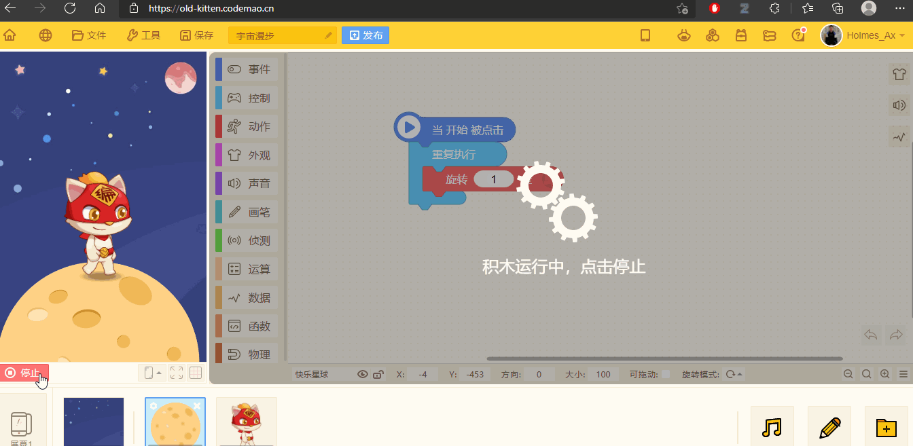Open the tablet preview icon in toolbar
The image size is (913, 446).
point(645,35)
